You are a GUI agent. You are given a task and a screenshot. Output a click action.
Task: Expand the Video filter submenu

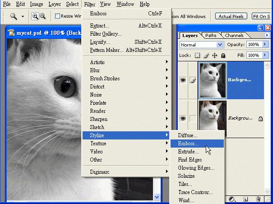[126, 152]
